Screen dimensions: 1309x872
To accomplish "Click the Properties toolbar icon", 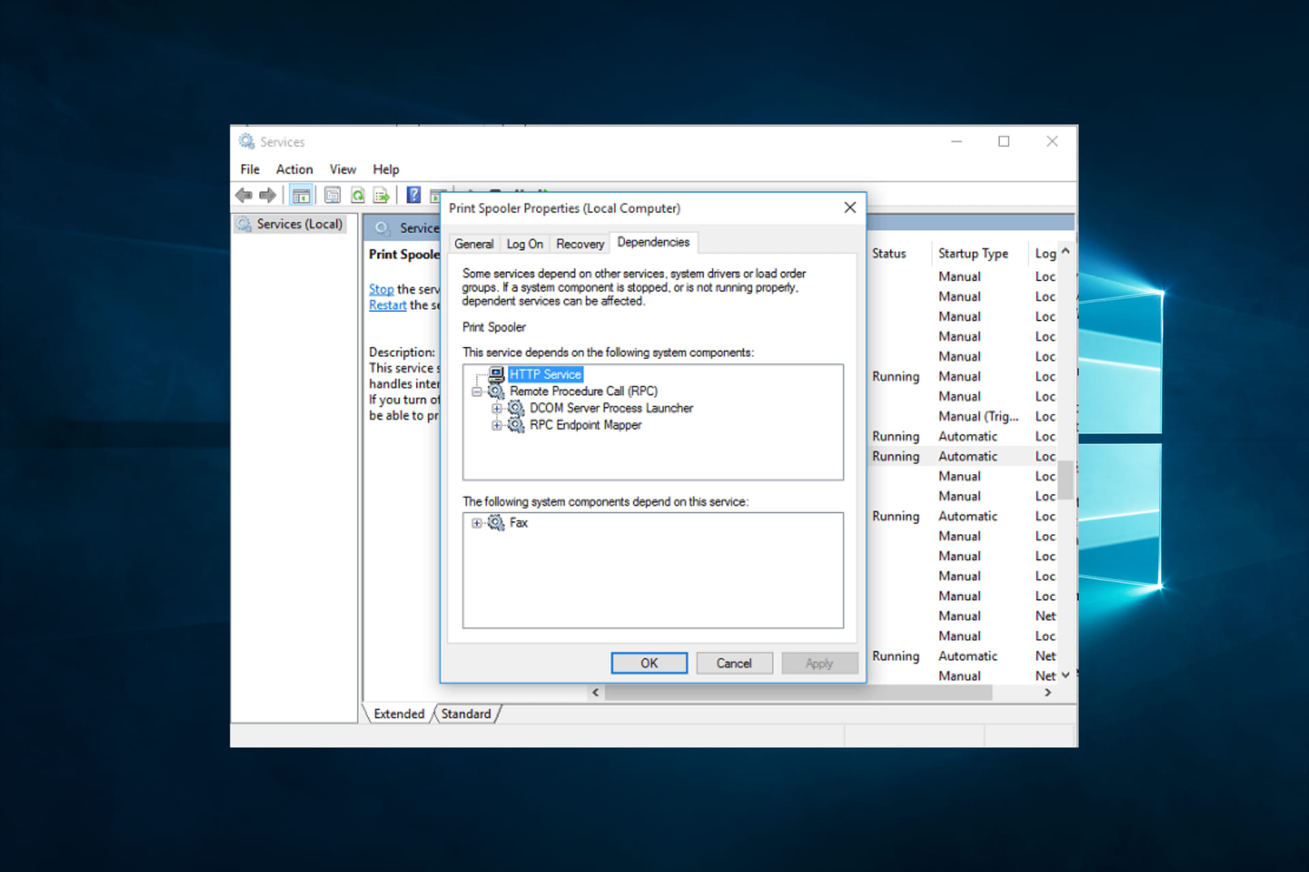I will [332, 196].
